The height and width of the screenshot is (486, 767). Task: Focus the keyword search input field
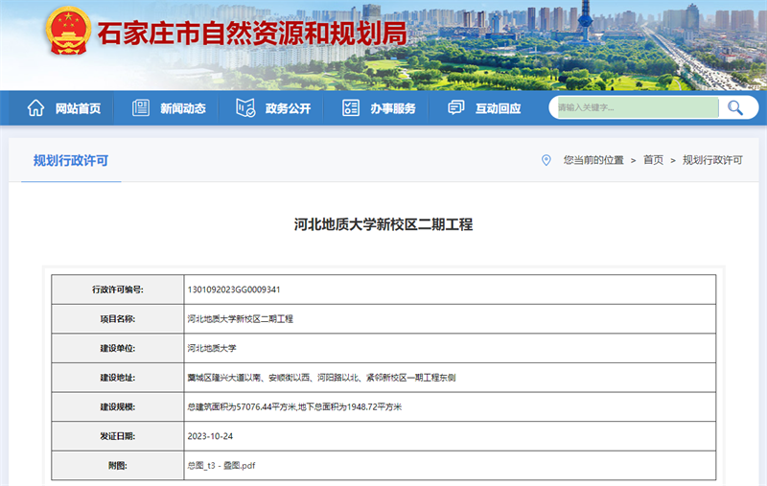click(638, 107)
